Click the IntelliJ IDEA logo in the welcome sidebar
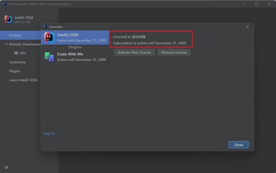Screen dimensions: 276x173 coord(8,19)
